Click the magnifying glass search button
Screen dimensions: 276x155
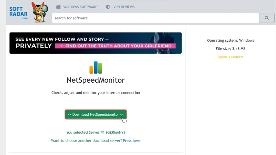(267, 18)
